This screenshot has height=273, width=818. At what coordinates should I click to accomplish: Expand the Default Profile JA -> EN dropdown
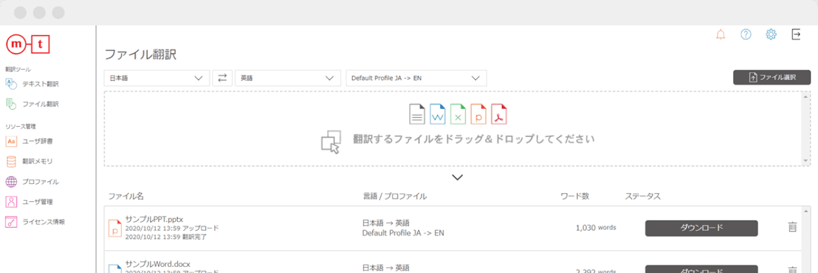(x=416, y=78)
